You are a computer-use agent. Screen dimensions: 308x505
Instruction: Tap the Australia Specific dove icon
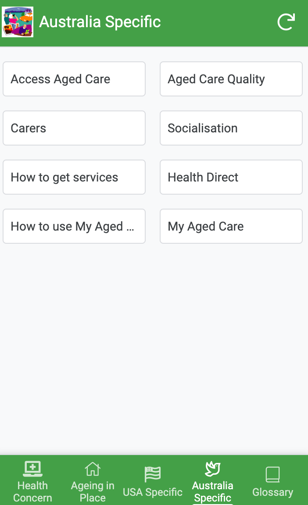coord(213,469)
